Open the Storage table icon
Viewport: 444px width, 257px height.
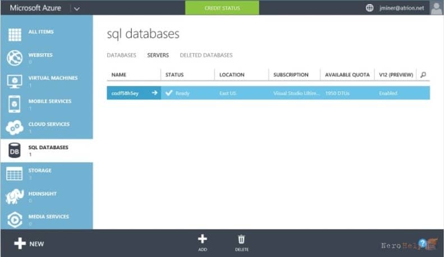(x=15, y=173)
